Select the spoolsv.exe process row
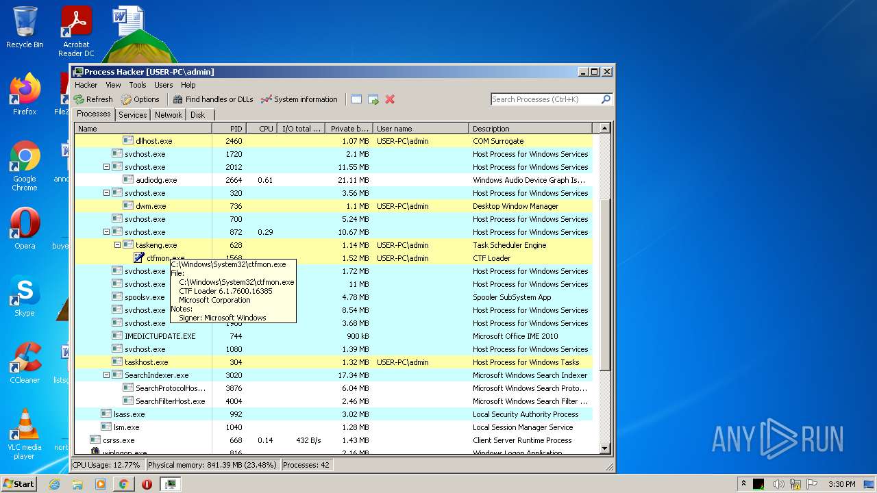This screenshot has height=493, width=877. point(333,296)
